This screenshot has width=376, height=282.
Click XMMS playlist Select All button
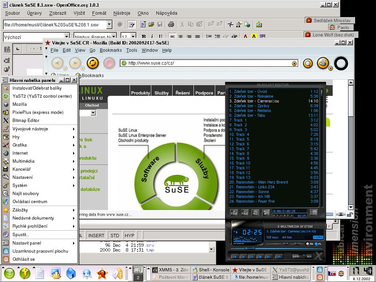[255, 213]
